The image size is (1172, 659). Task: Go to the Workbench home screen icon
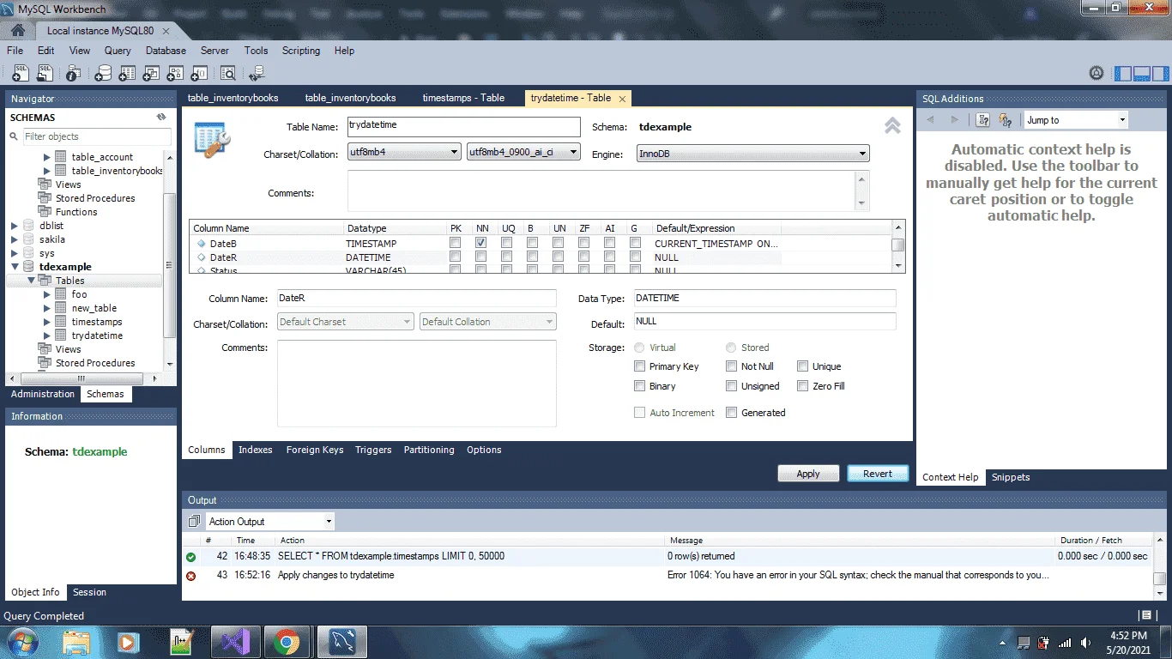[x=19, y=31]
